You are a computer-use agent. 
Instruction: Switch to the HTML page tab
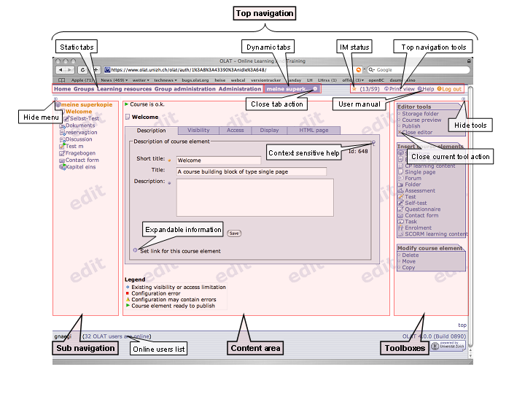coord(314,131)
